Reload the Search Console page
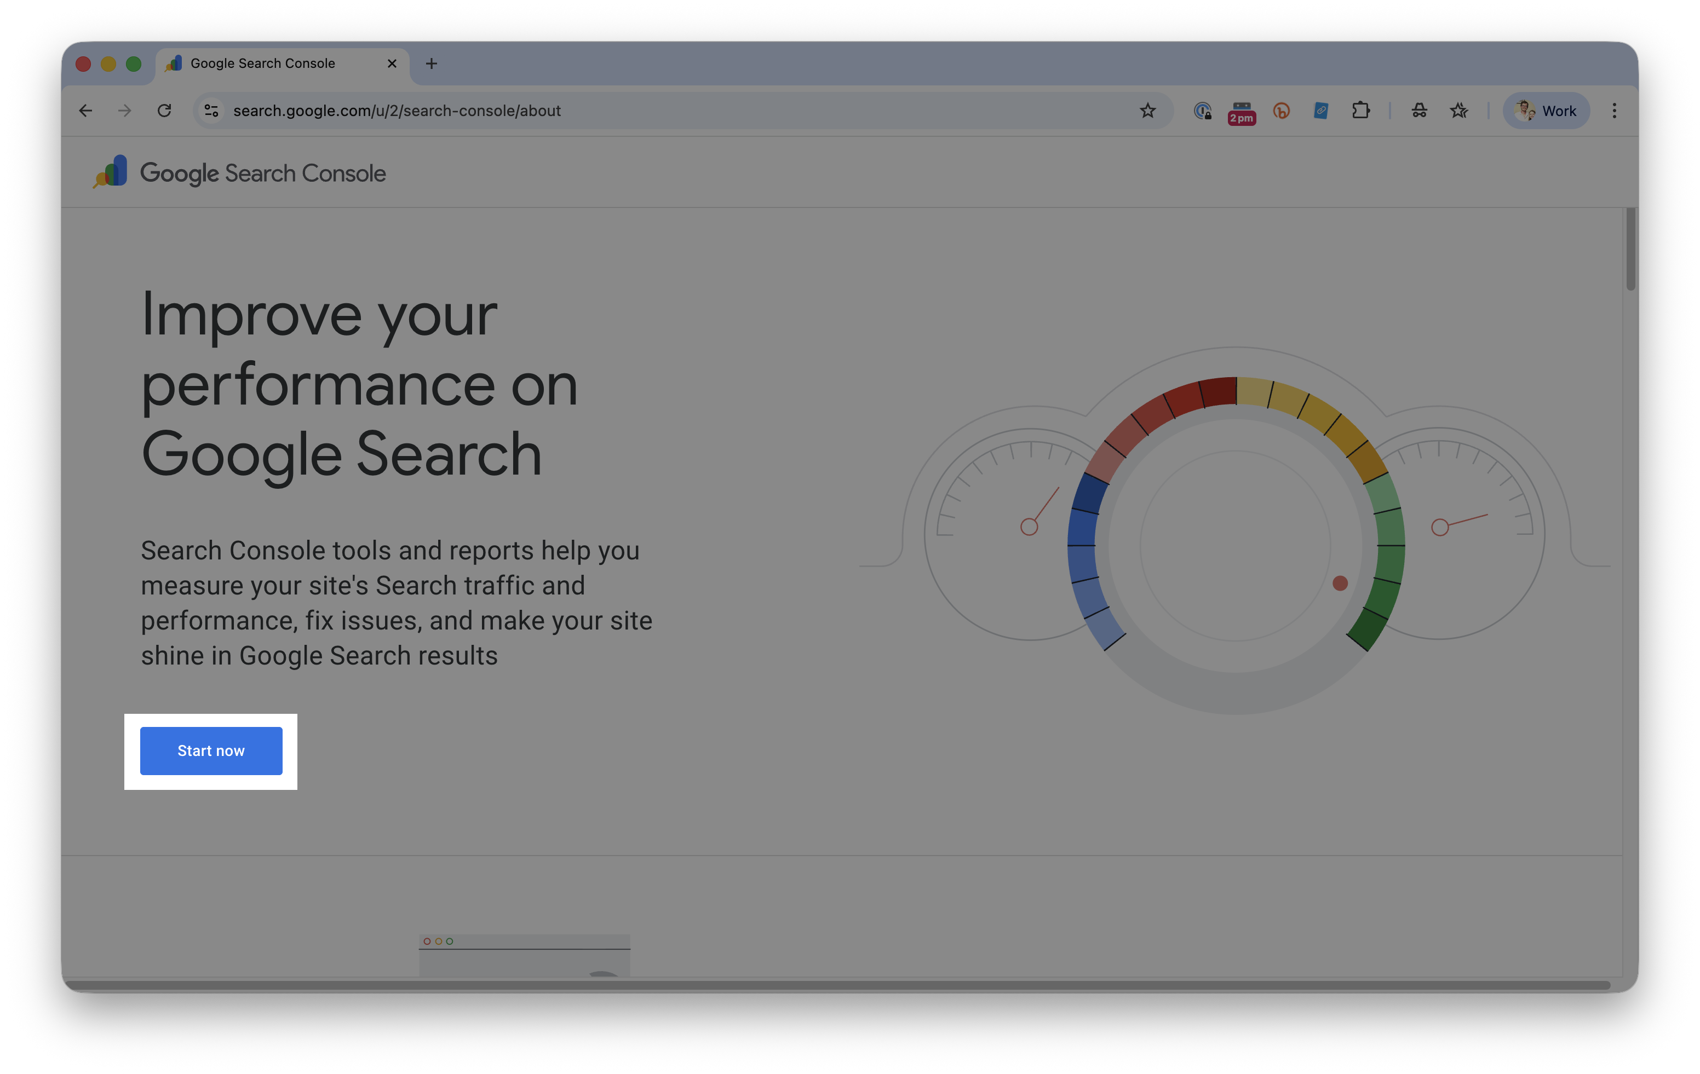1700x1074 pixels. tap(164, 111)
